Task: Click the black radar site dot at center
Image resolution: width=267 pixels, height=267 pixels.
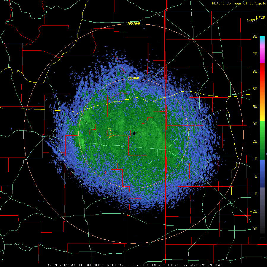Action: tap(134, 133)
